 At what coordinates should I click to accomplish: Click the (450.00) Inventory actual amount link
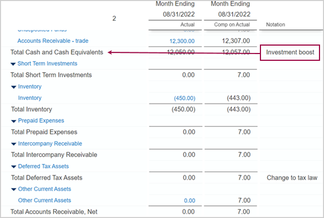184,98
